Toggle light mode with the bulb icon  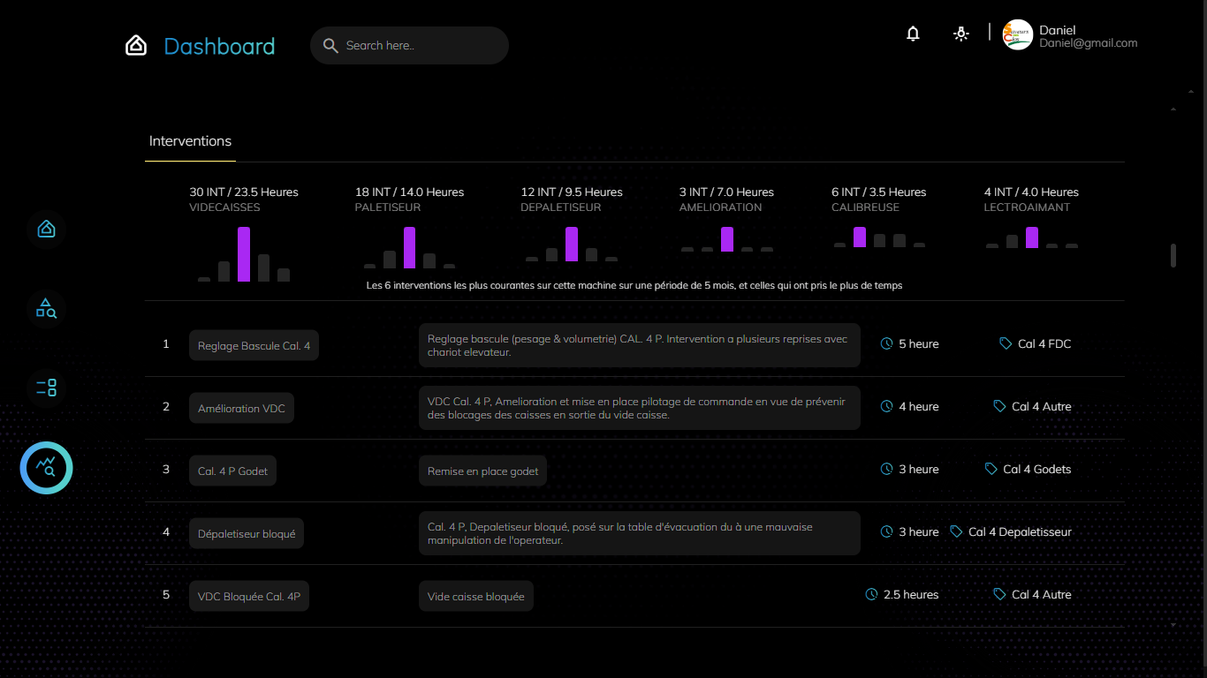(x=960, y=34)
